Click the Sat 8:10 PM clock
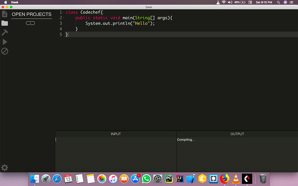This screenshot has height=186, width=298. (264, 2)
